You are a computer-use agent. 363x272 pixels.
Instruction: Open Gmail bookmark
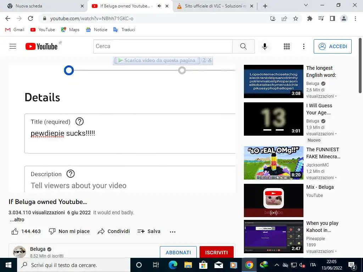[15, 30]
